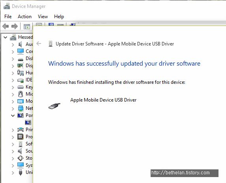Click the device icon in dialog title
The height and width of the screenshot is (183, 226).
51,44
